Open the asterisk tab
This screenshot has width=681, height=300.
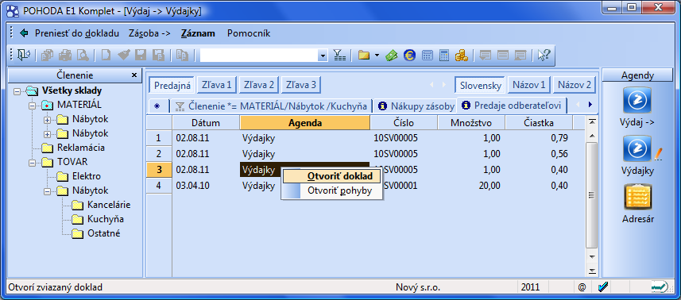coord(157,106)
